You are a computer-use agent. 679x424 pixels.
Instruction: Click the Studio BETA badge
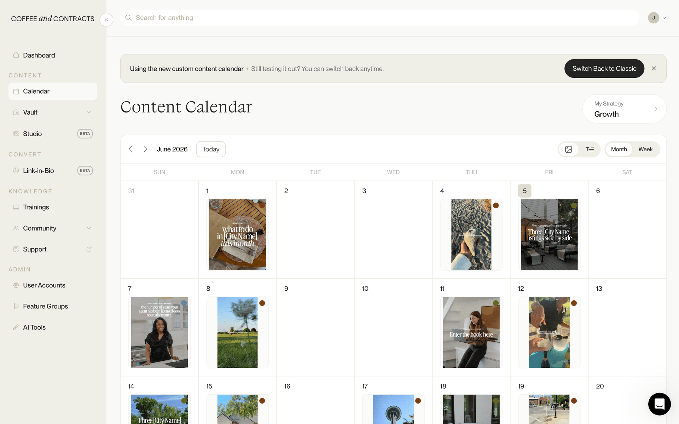[x=85, y=134]
